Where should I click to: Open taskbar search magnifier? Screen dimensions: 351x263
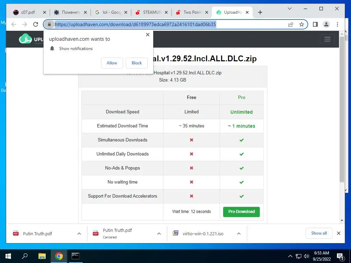tap(25, 256)
